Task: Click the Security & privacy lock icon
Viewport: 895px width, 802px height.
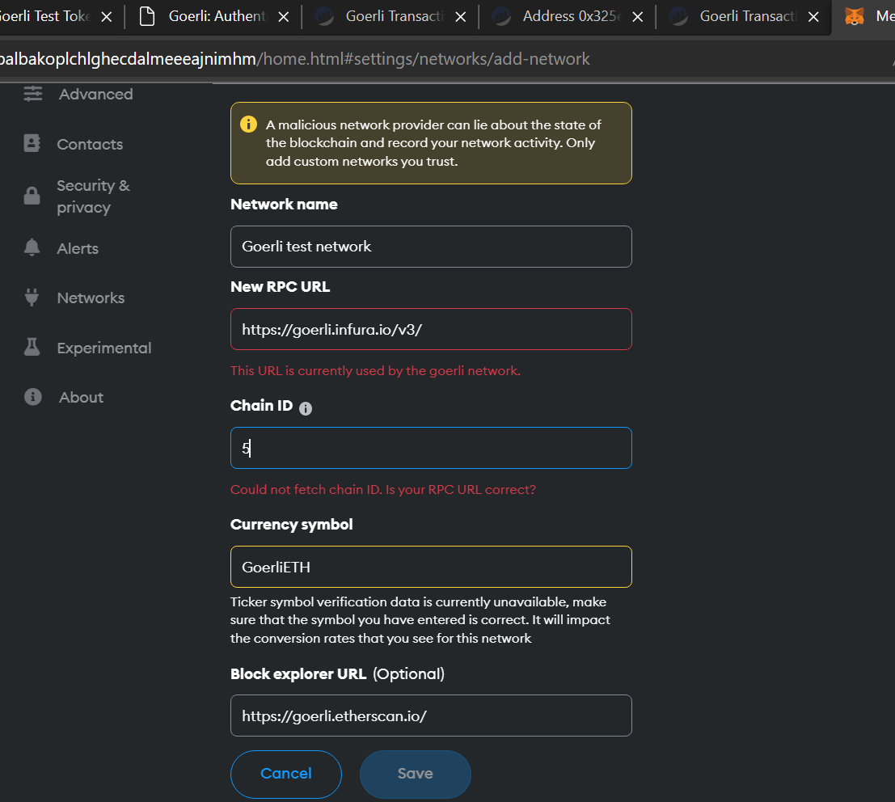Action: [x=32, y=196]
